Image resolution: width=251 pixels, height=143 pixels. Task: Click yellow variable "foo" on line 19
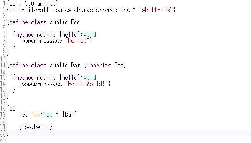tap(35, 114)
